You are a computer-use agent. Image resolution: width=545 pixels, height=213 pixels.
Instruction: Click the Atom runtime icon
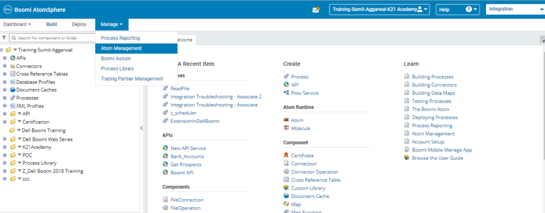point(286,120)
